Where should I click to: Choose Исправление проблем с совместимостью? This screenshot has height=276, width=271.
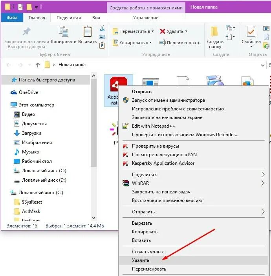(194, 109)
